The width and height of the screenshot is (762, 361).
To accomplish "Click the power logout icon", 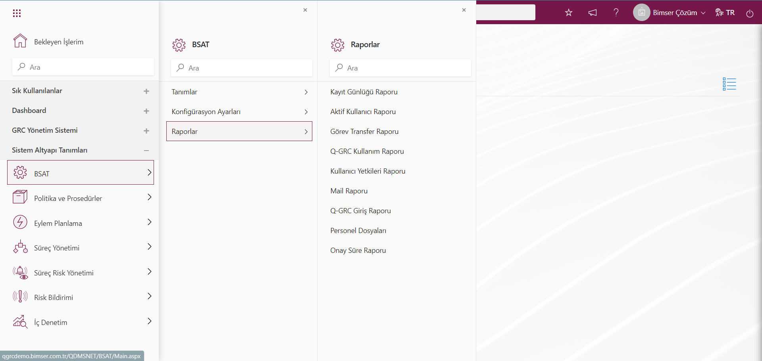I will pyautogui.click(x=750, y=13).
